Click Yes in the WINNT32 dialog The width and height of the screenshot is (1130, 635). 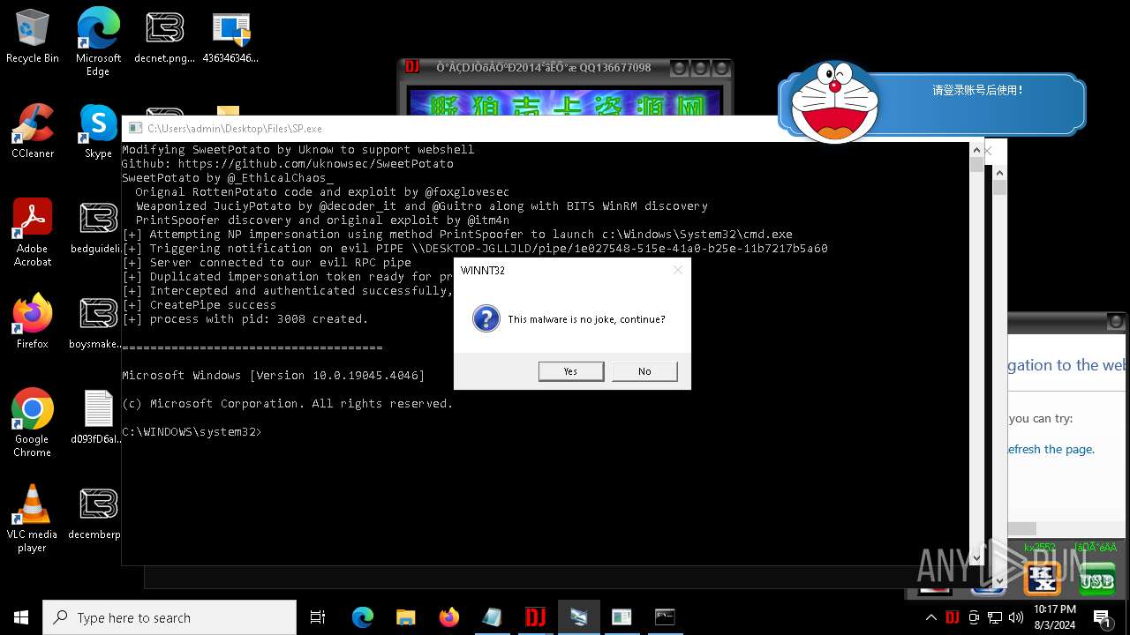(x=571, y=371)
